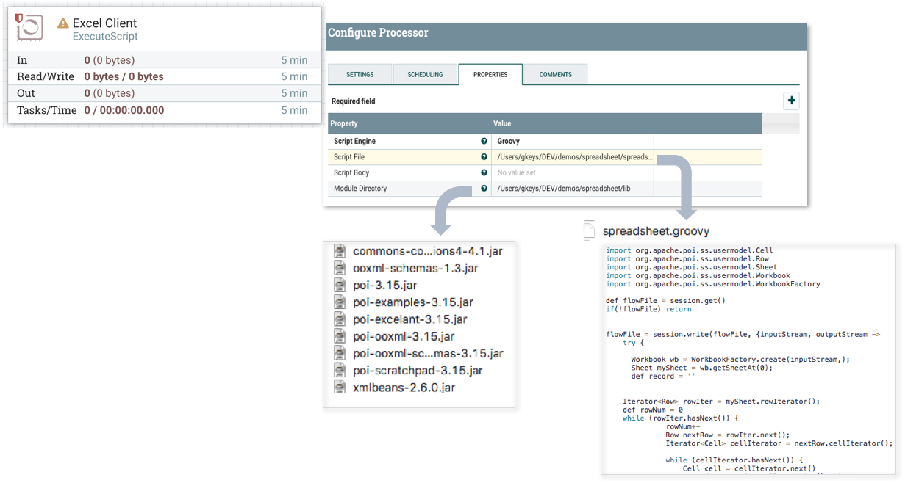Click the help icon beside Script Body
Image resolution: width=905 pixels, height=483 pixels.
484,173
